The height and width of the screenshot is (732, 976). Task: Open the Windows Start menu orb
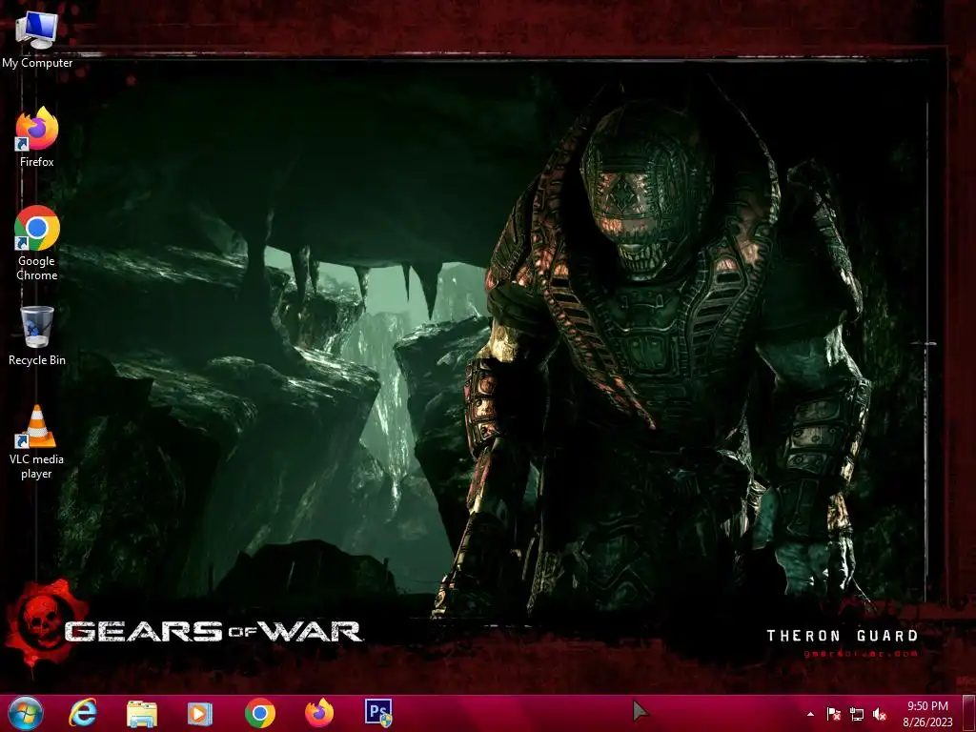tap(26, 713)
